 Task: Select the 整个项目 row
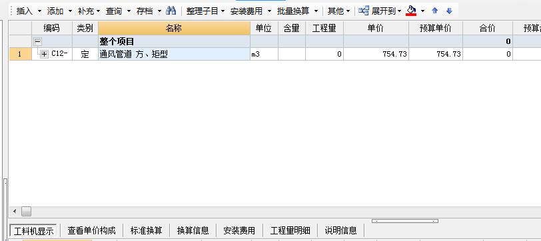274,41
